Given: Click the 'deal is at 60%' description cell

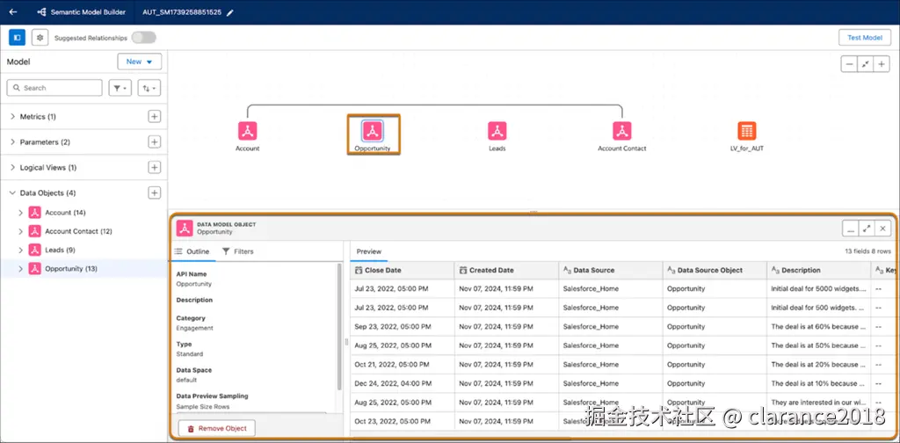Looking at the screenshot, I should (818, 326).
